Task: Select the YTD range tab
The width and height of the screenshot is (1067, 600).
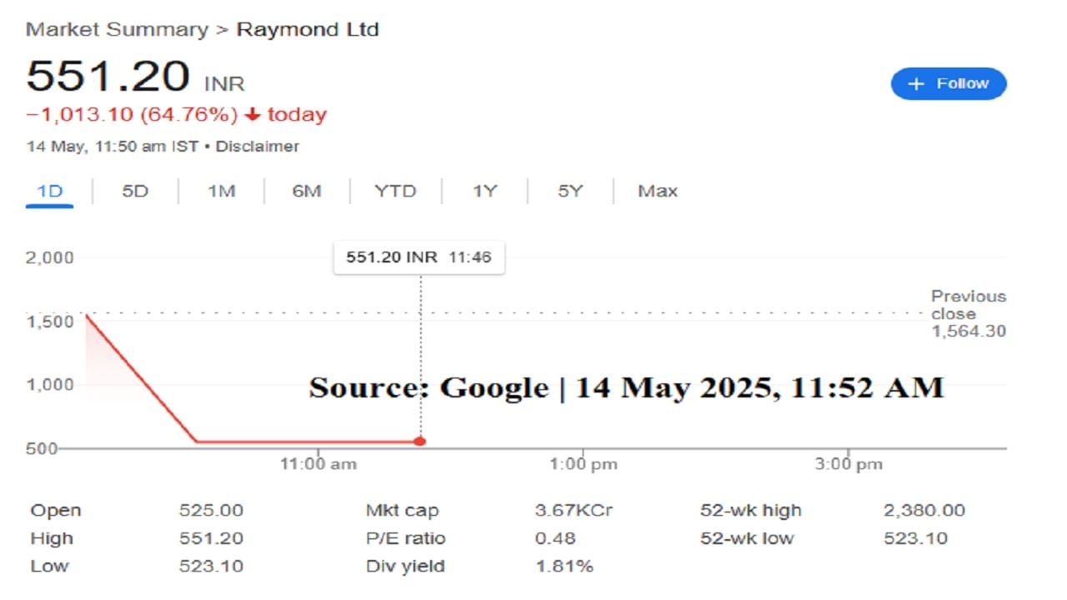Action: [395, 191]
